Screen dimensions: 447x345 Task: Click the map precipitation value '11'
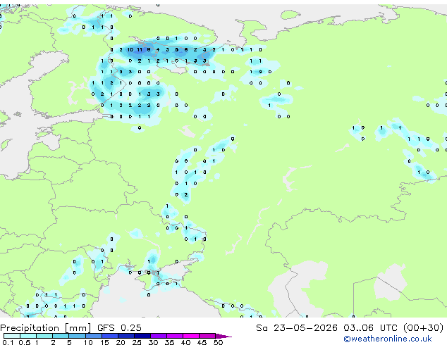[140, 50]
